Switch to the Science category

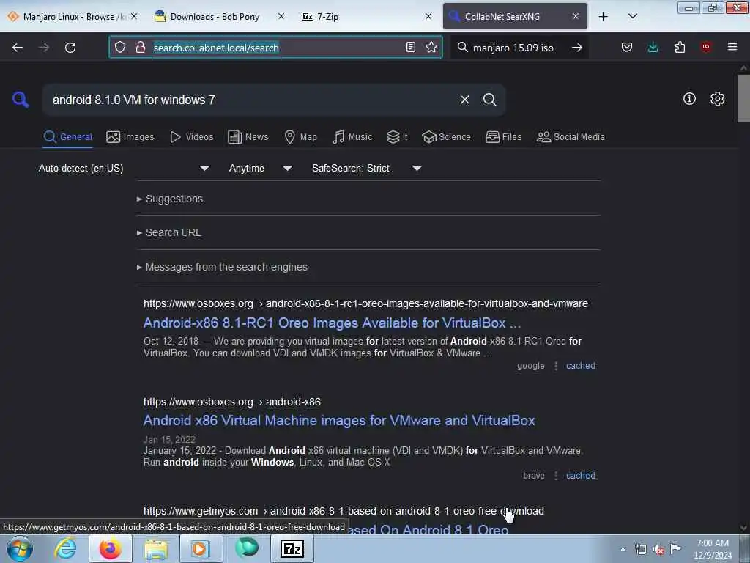(447, 137)
